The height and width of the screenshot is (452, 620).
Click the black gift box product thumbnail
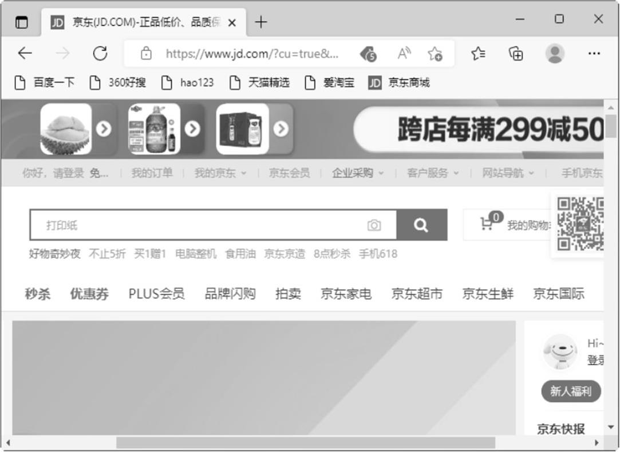point(243,129)
